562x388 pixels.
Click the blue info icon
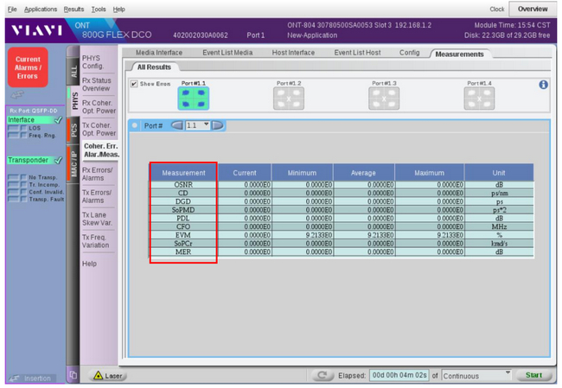(x=544, y=85)
